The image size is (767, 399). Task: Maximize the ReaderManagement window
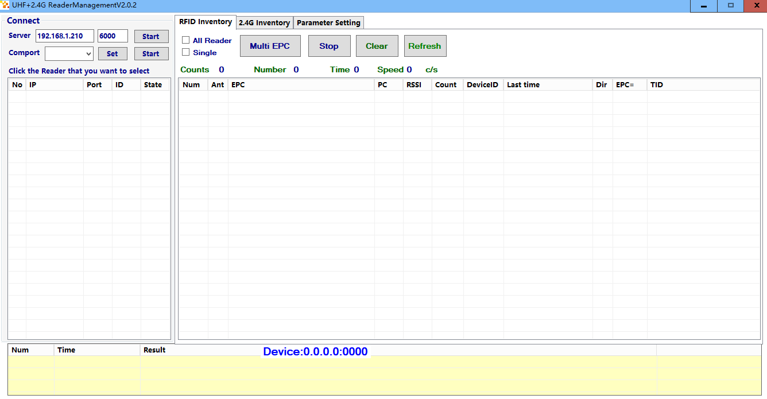point(731,6)
